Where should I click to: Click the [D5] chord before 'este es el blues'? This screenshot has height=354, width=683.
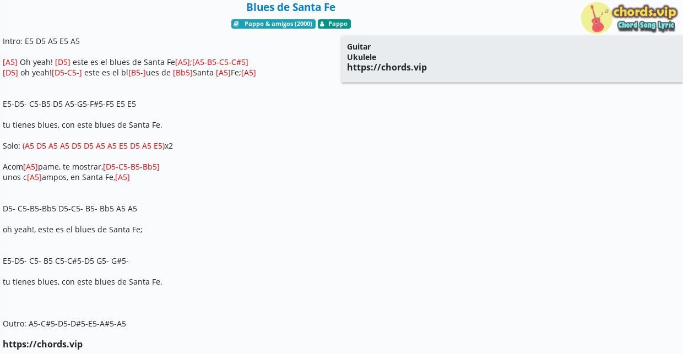pyautogui.click(x=63, y=62)
